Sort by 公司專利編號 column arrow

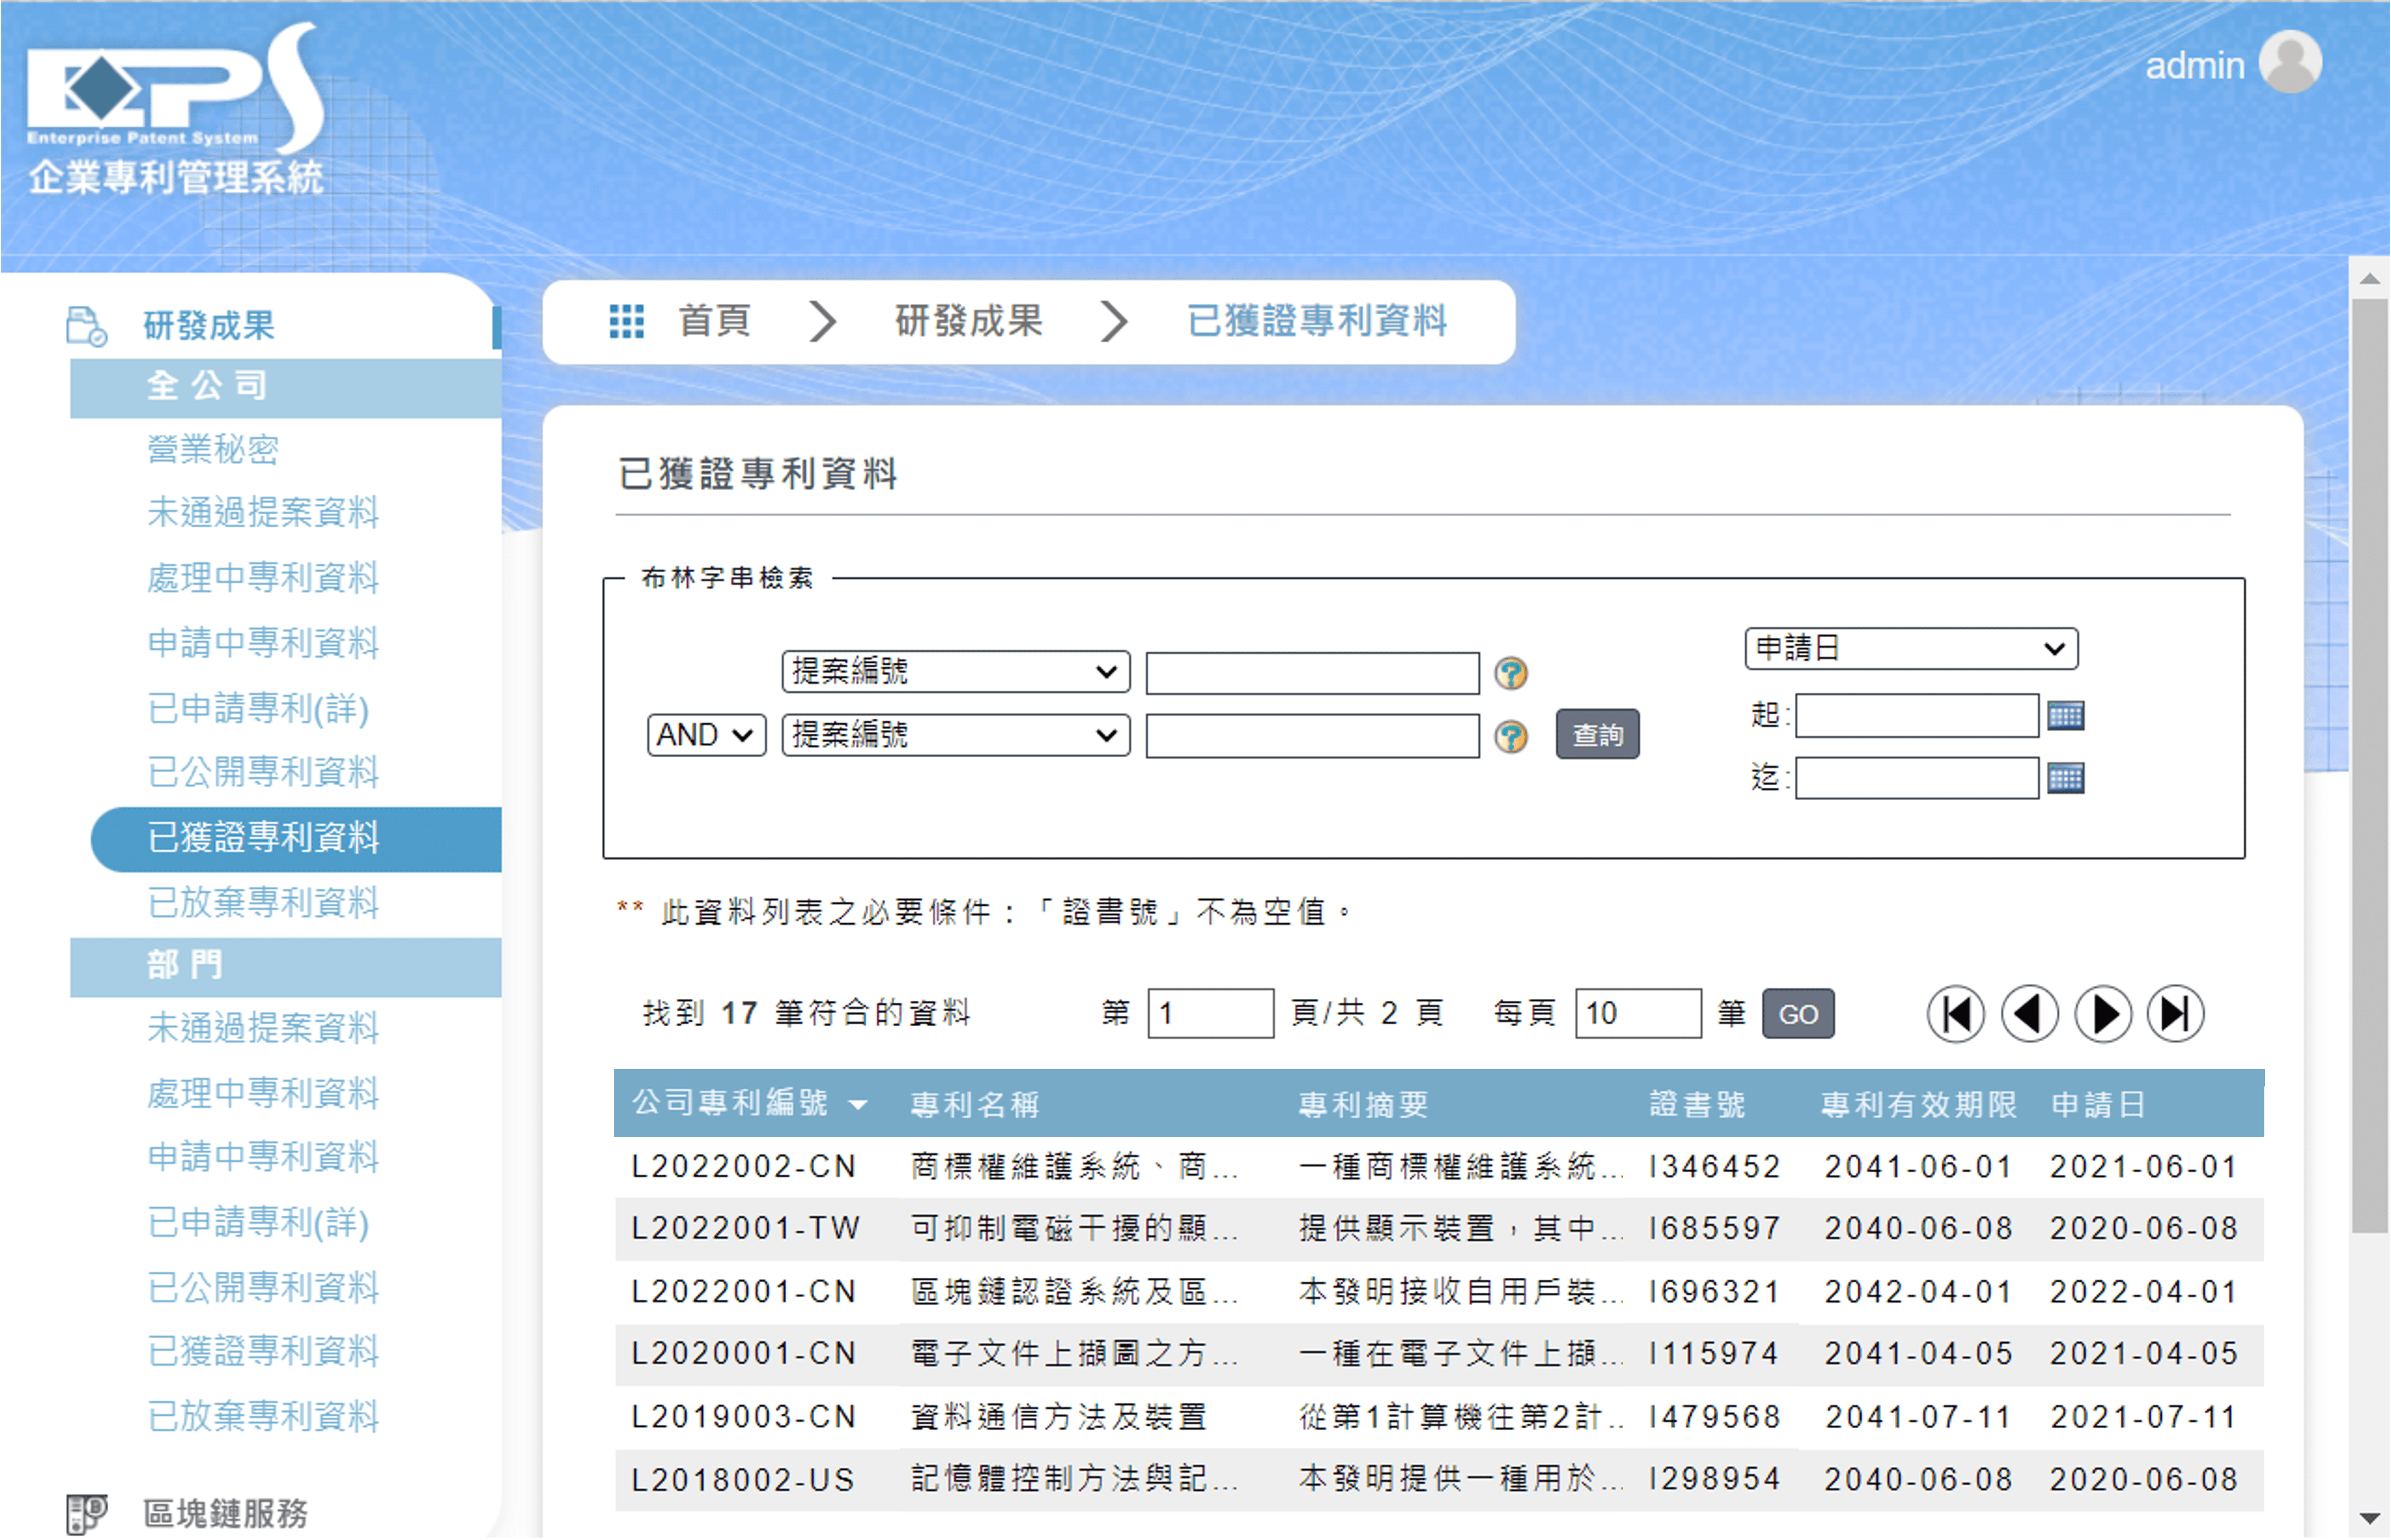click(858, 1105)
